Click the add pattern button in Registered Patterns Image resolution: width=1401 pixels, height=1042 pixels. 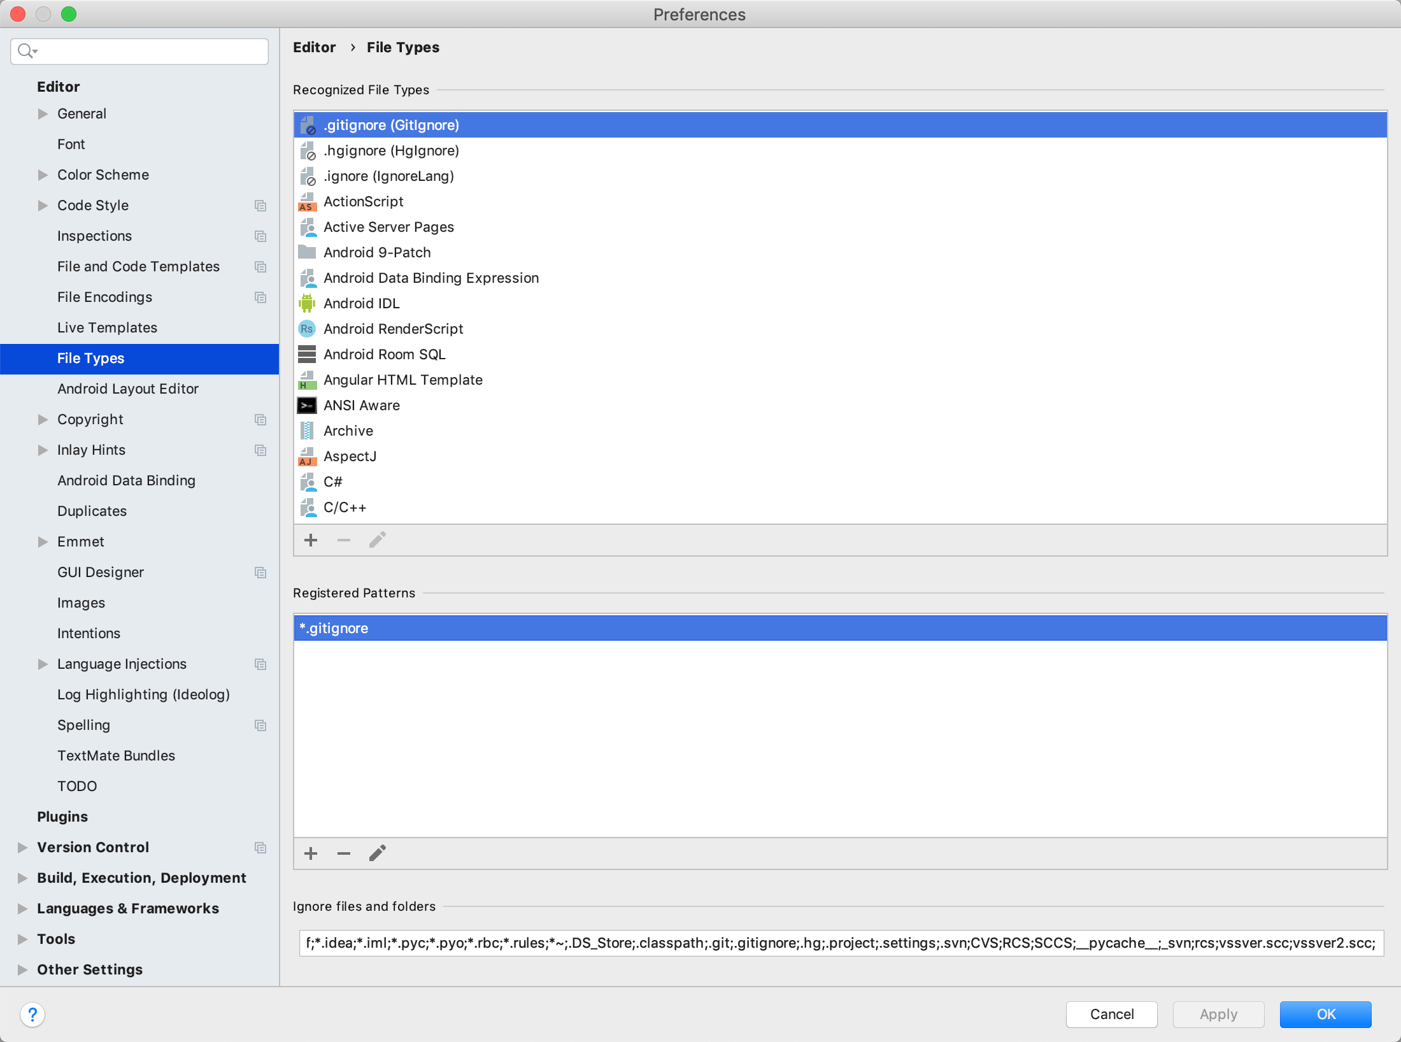tap(312, 853)
